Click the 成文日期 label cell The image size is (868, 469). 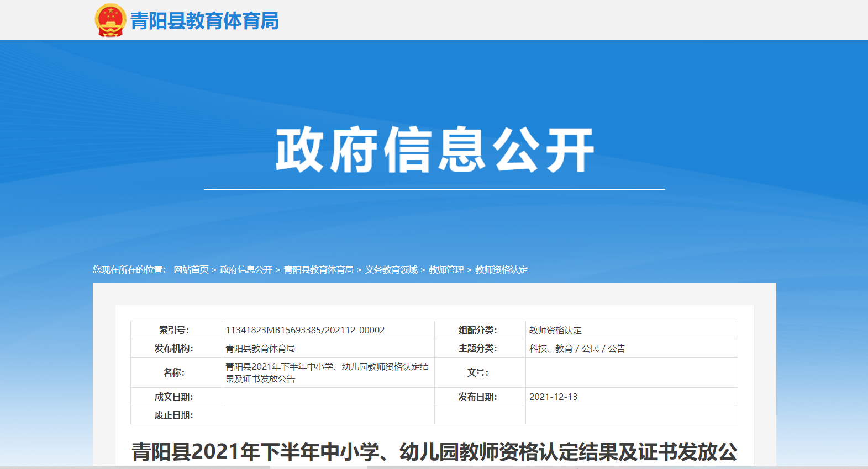174,397
